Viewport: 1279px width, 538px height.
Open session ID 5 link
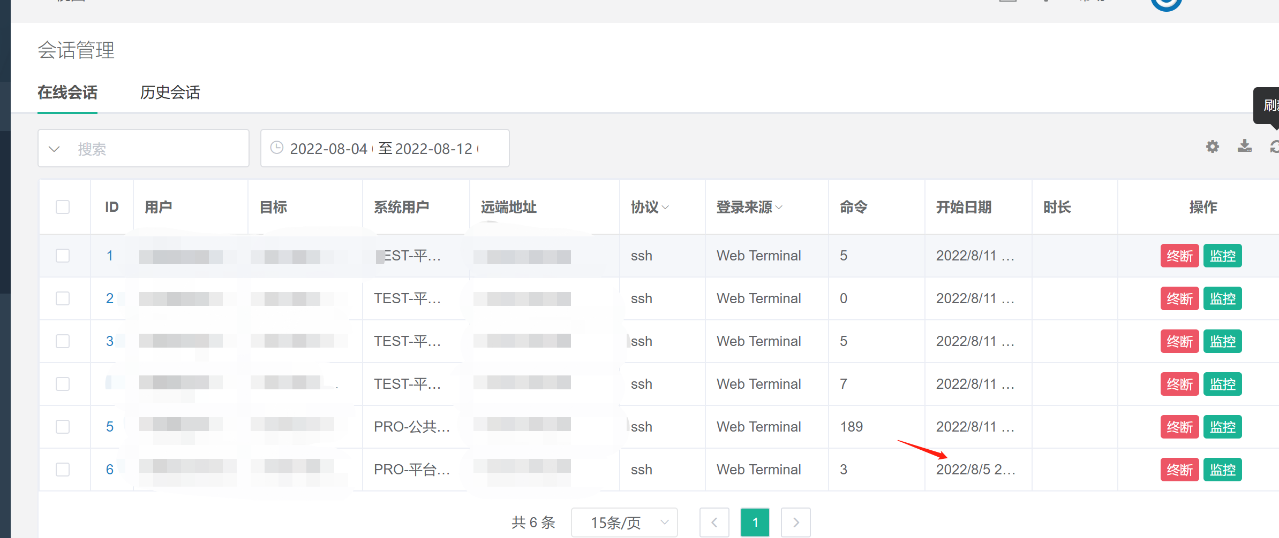[110, 427]
